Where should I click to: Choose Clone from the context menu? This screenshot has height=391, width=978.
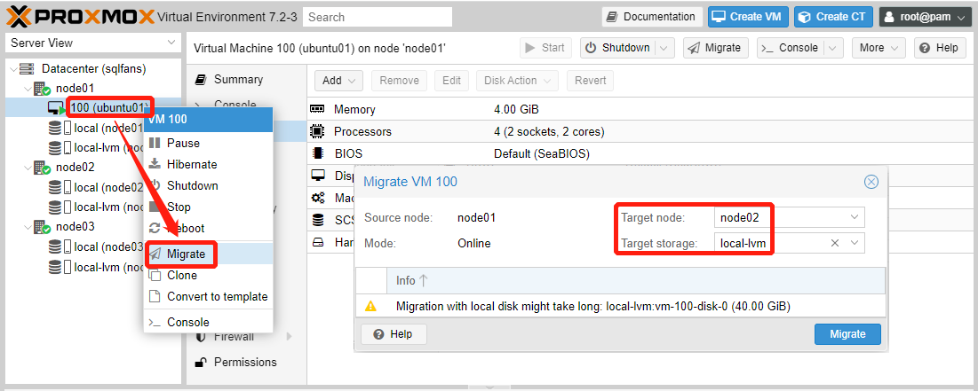(209, 275)
